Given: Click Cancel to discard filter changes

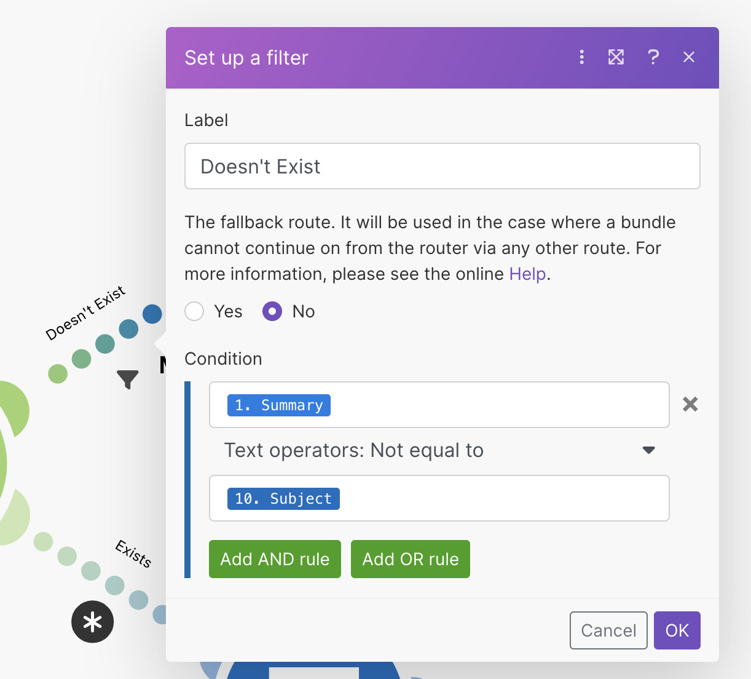Looking at the screenshot, I should pos(608,630).
